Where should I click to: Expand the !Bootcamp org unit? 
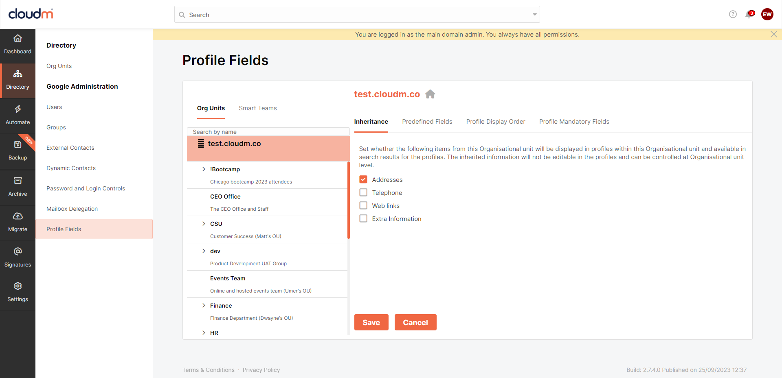click(x=204, y=169)
